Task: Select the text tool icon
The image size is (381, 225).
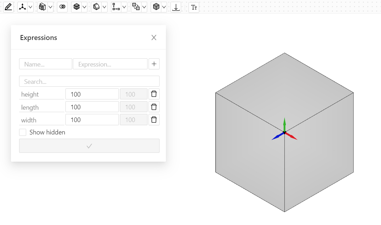Action: (x=194, y=7)
